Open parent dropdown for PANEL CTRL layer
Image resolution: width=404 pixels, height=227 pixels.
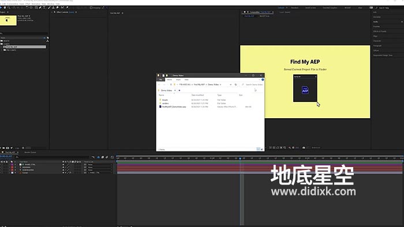[x=100, y=165]
